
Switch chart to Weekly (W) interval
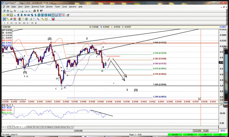[32, 23]
